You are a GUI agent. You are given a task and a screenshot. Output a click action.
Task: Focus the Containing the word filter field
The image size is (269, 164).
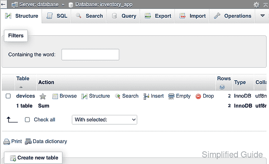click(90, 55)
